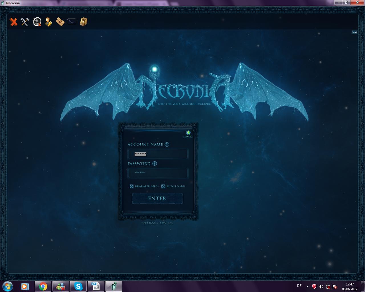Screen dimensions: 365x292
Task: Click the red X exit icon in toolbar
Action: click(13, 22)
